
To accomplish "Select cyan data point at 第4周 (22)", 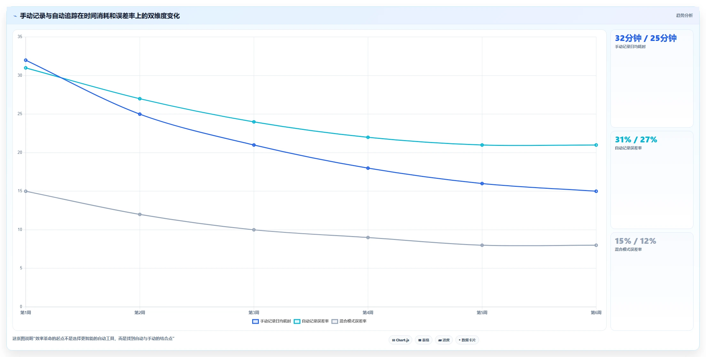I will point(368,137).
